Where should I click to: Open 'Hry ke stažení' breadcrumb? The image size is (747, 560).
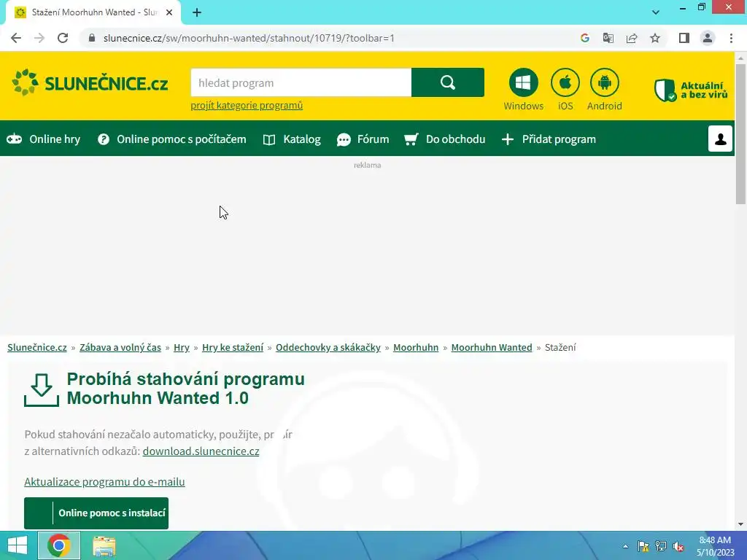(233, 347)
